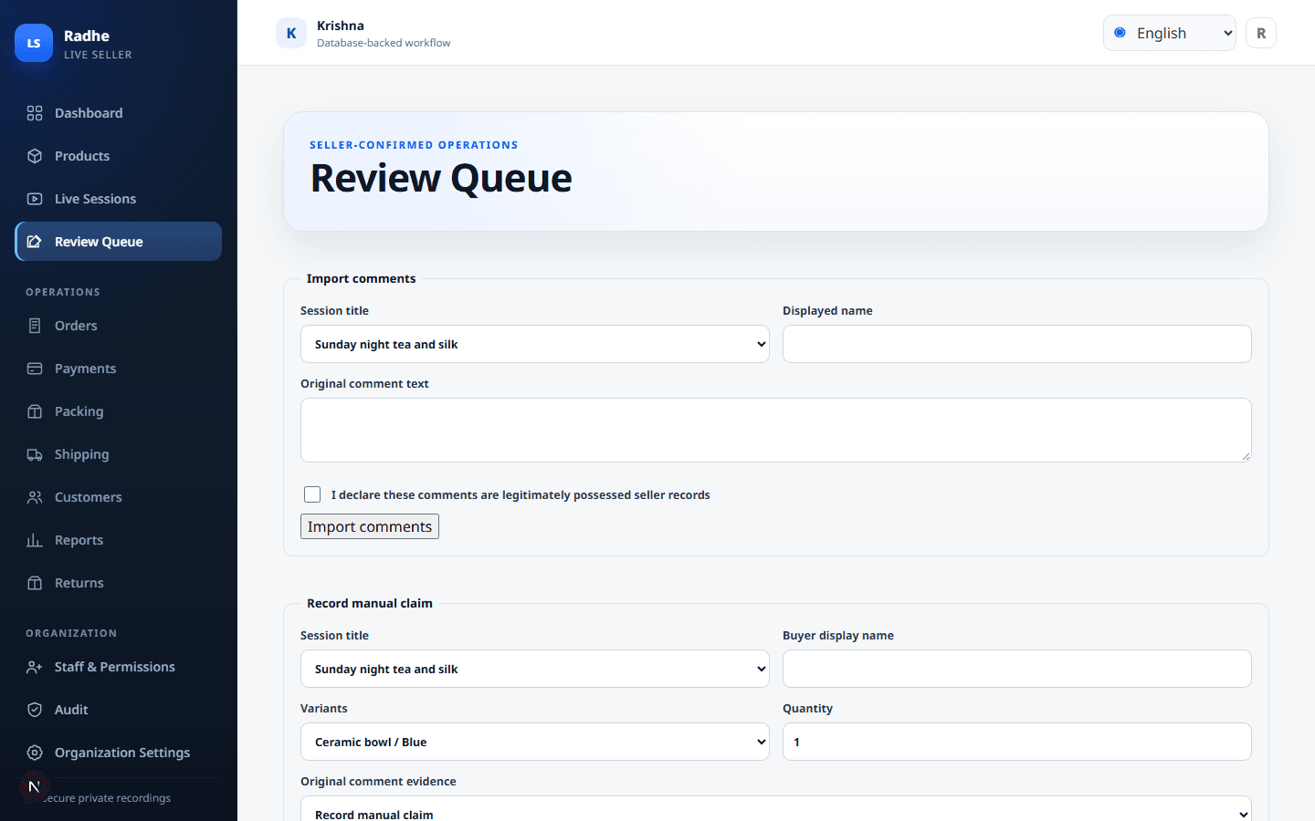Click the Dashboard grid icon
Screen dimensions: 1315x821
35,113
